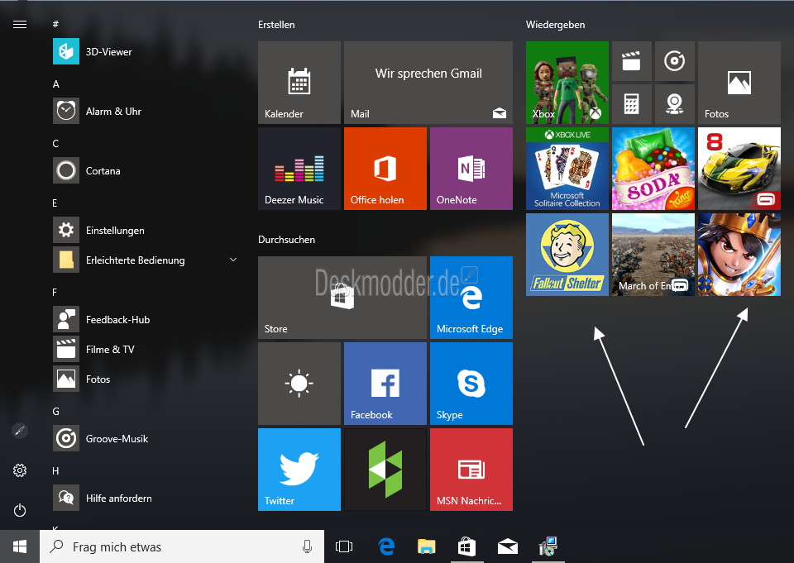
Task: Focus the Frag mich etwas search box
Action: [x=182, y=546]
